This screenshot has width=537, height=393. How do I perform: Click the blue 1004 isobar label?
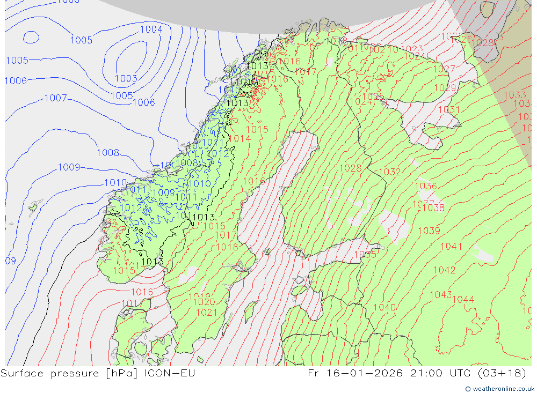(x=151, y=29)
